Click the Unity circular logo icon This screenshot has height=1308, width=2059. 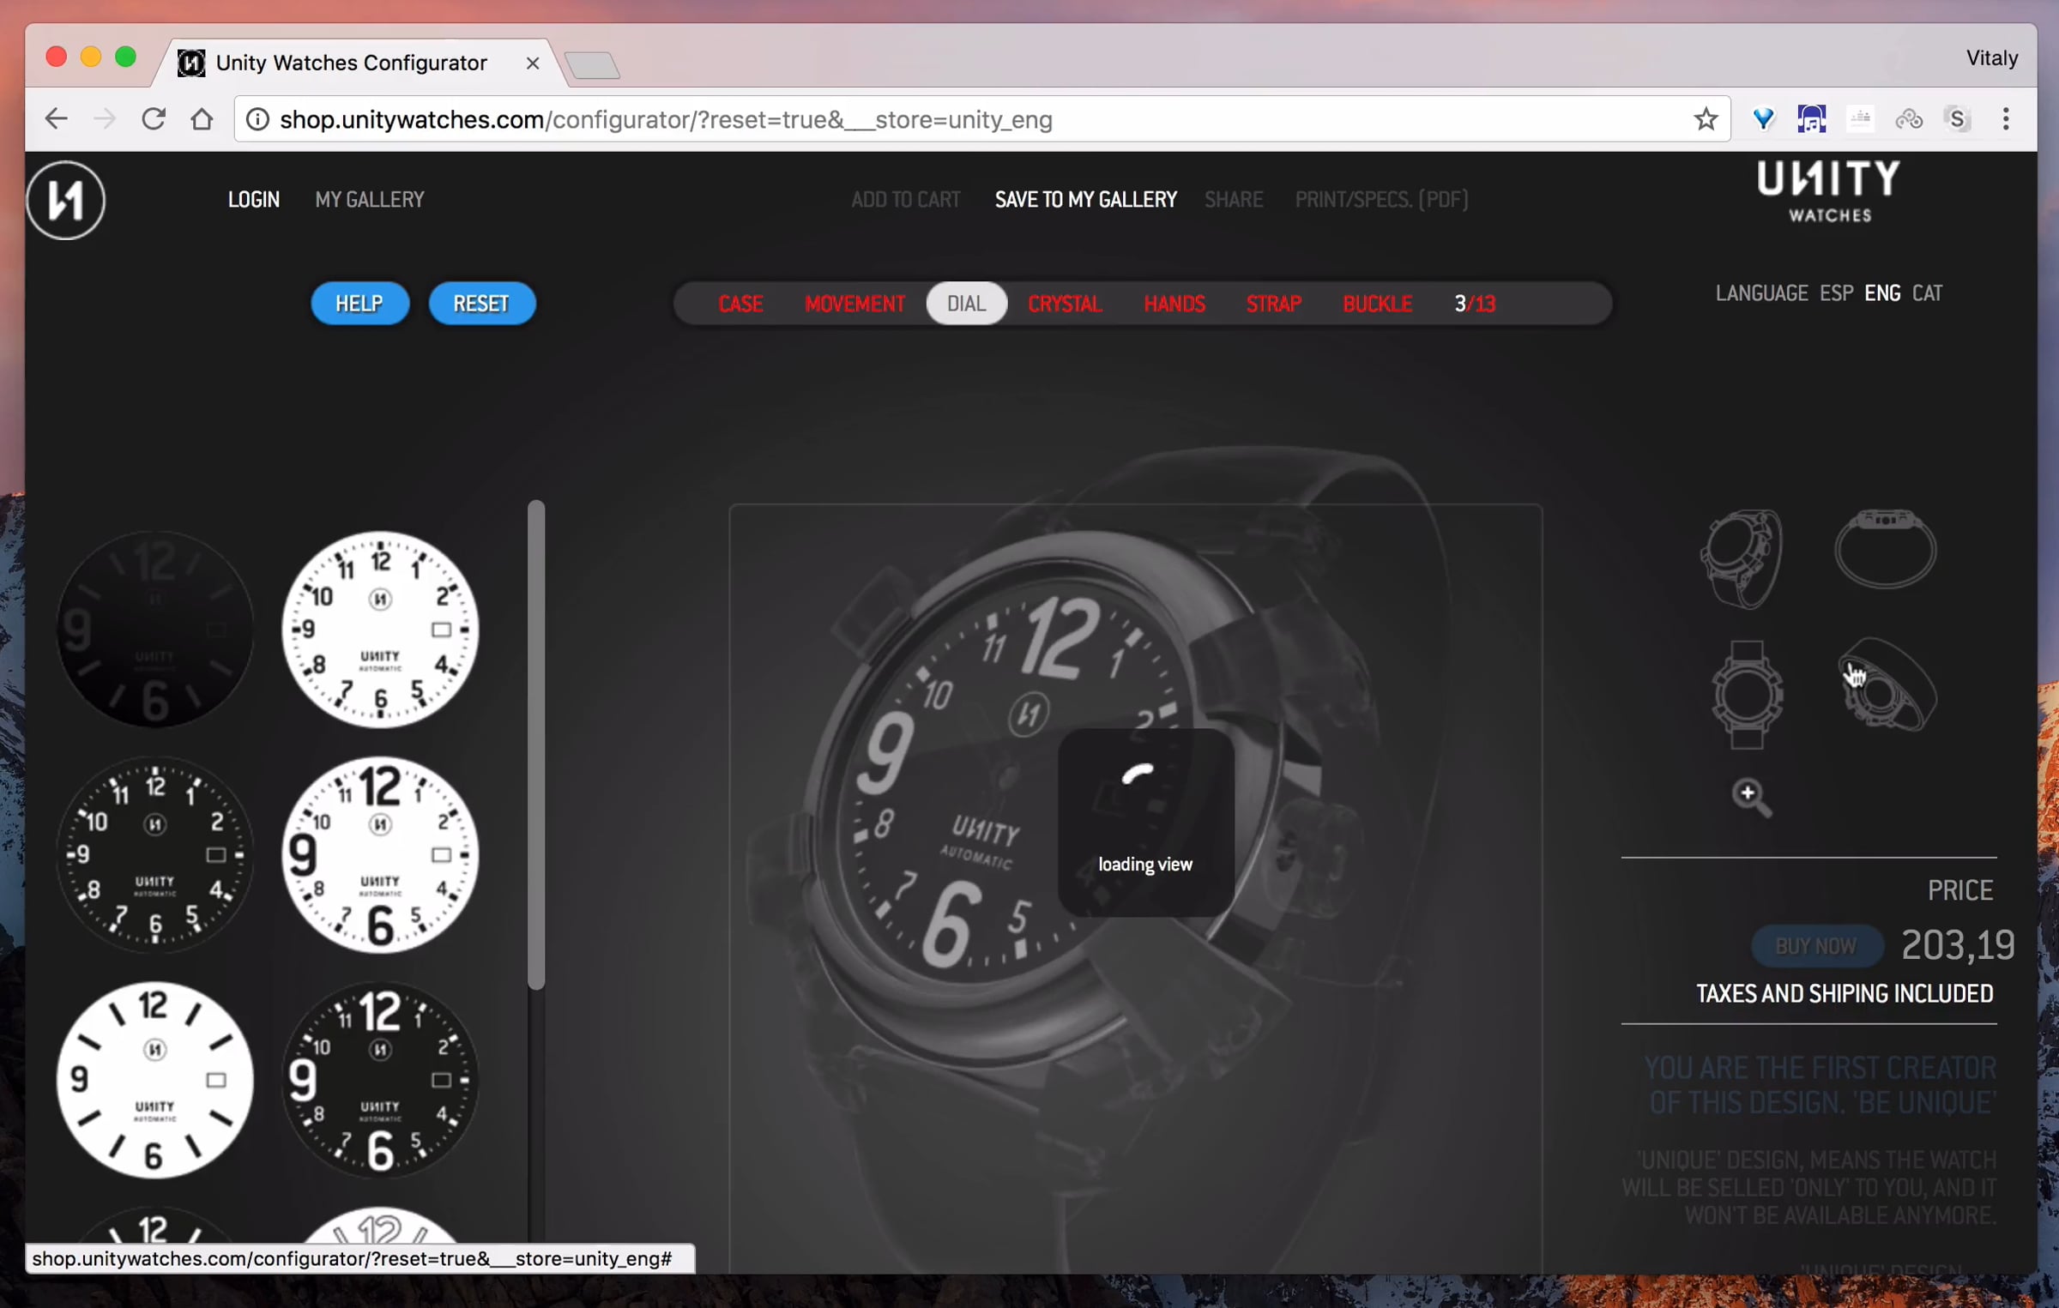point(66,201)
